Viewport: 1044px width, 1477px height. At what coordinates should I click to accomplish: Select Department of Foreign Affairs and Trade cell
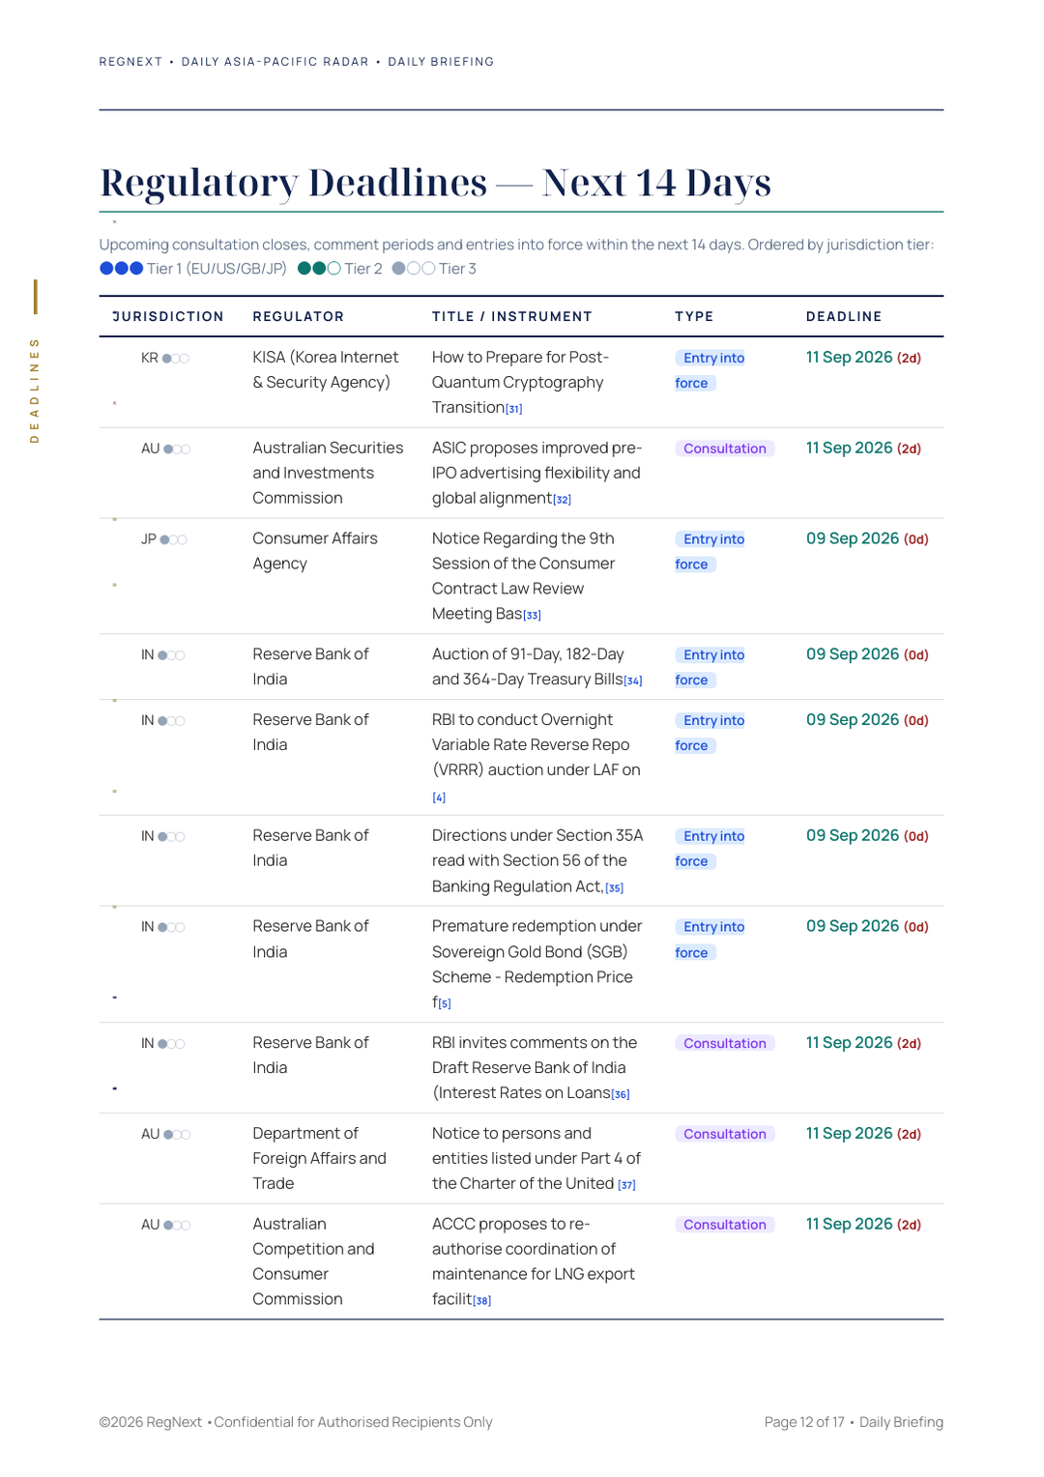click(x=319, y=1158)
